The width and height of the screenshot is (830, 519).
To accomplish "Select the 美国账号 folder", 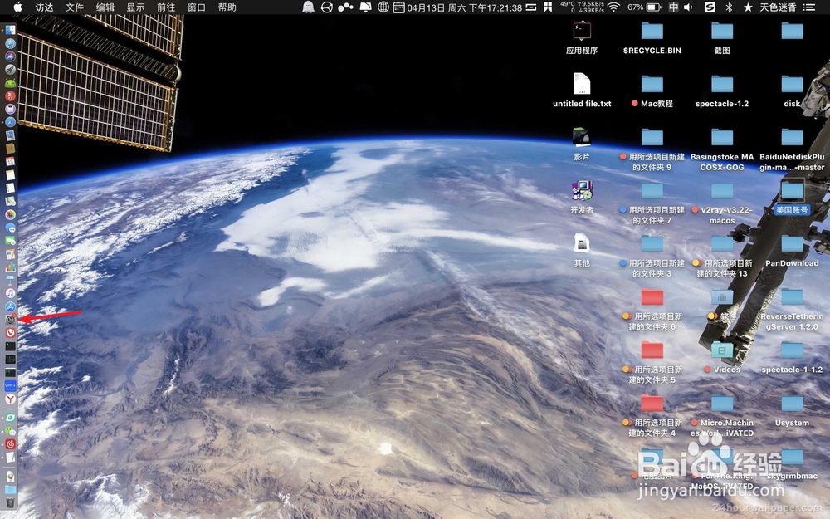I will (792, 190).
